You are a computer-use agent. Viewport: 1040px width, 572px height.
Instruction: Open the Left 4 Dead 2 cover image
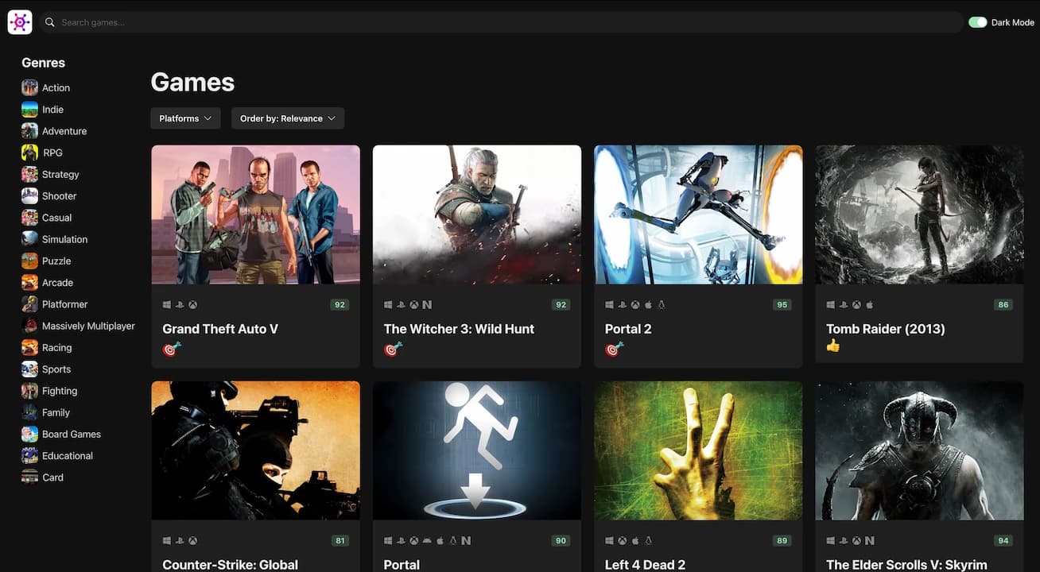click(x=698, y=450)
